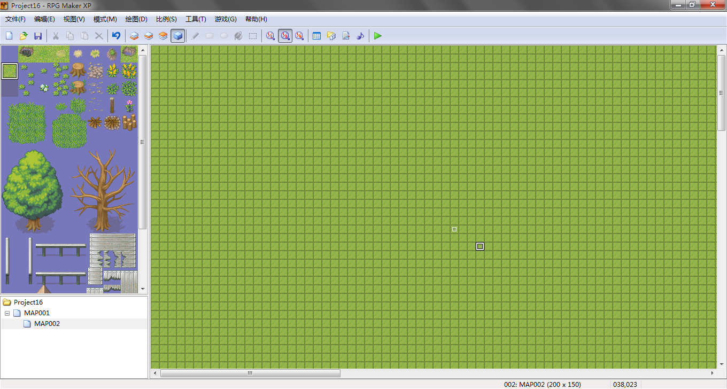Screen dimensions: 727x389
Task: Collapse the MAP001 tree node
Action: click(7, 313)
